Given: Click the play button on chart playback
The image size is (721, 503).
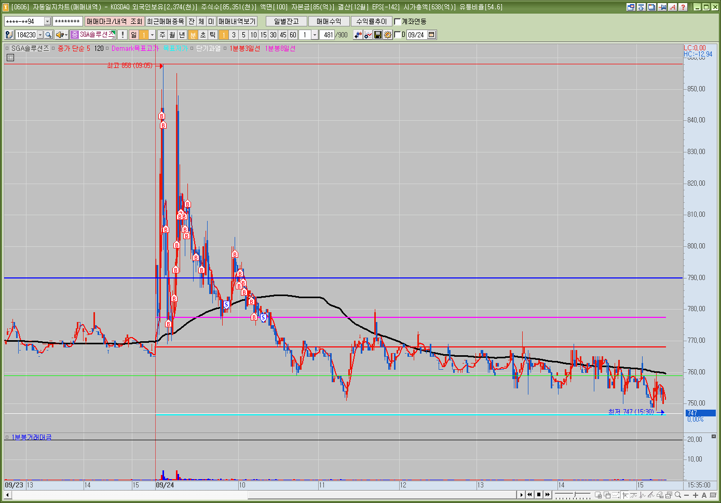Looking at the screenshot, I should pyautogui.click(x=522, y=495).
